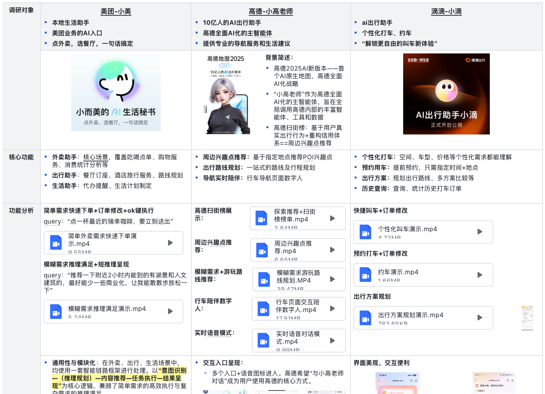Click the 模糊需求+游玩路线推荐 label
The image size is (545, 394).
218,276
